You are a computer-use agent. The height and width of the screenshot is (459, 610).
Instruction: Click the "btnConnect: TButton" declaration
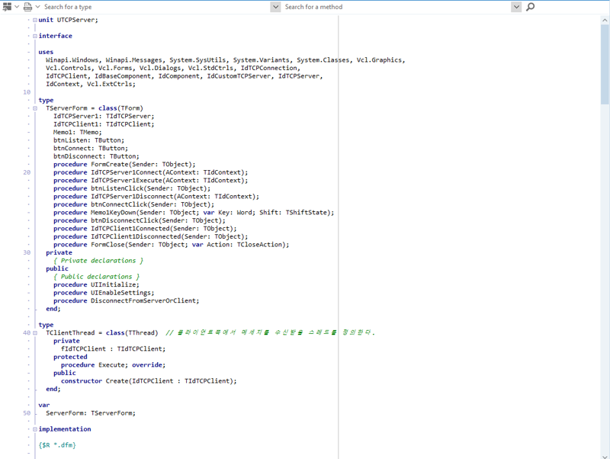pyautogui.click(x=91, y=148)
